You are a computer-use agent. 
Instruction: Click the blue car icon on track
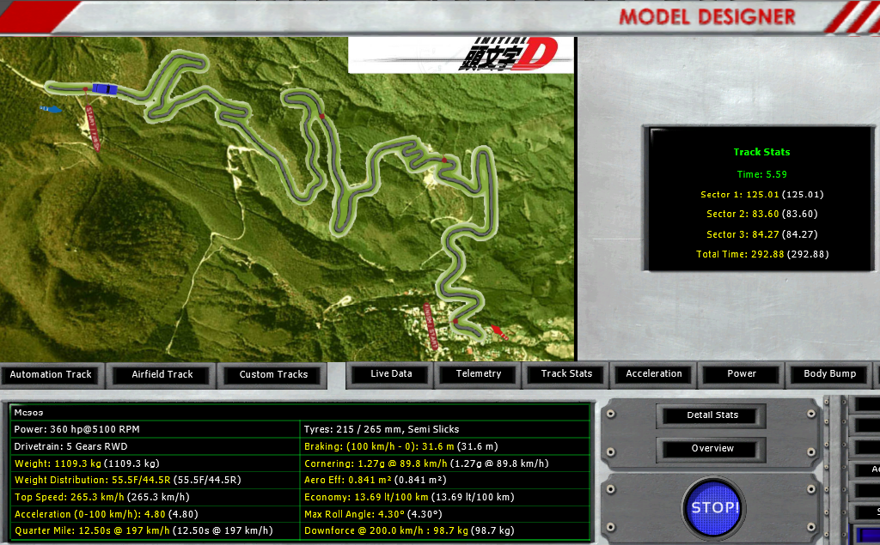click(105, 89)
